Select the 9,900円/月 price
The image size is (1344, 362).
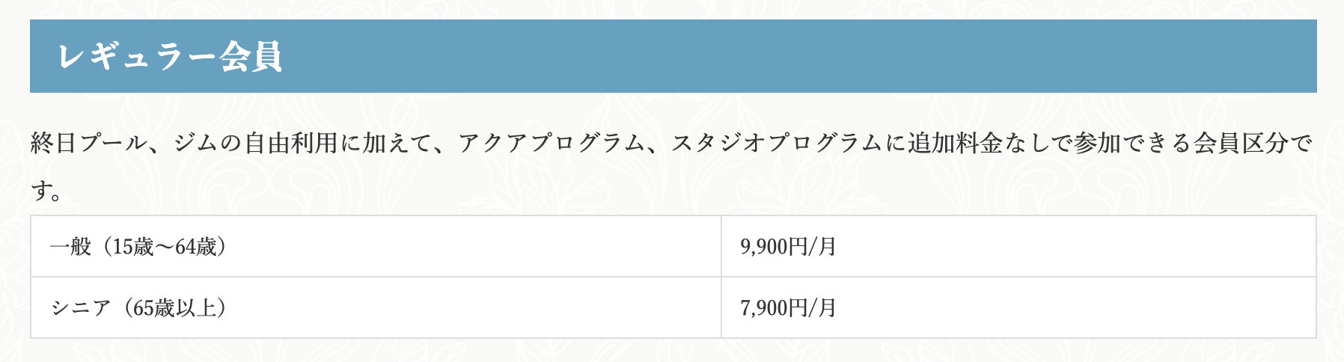click(788, 246)
